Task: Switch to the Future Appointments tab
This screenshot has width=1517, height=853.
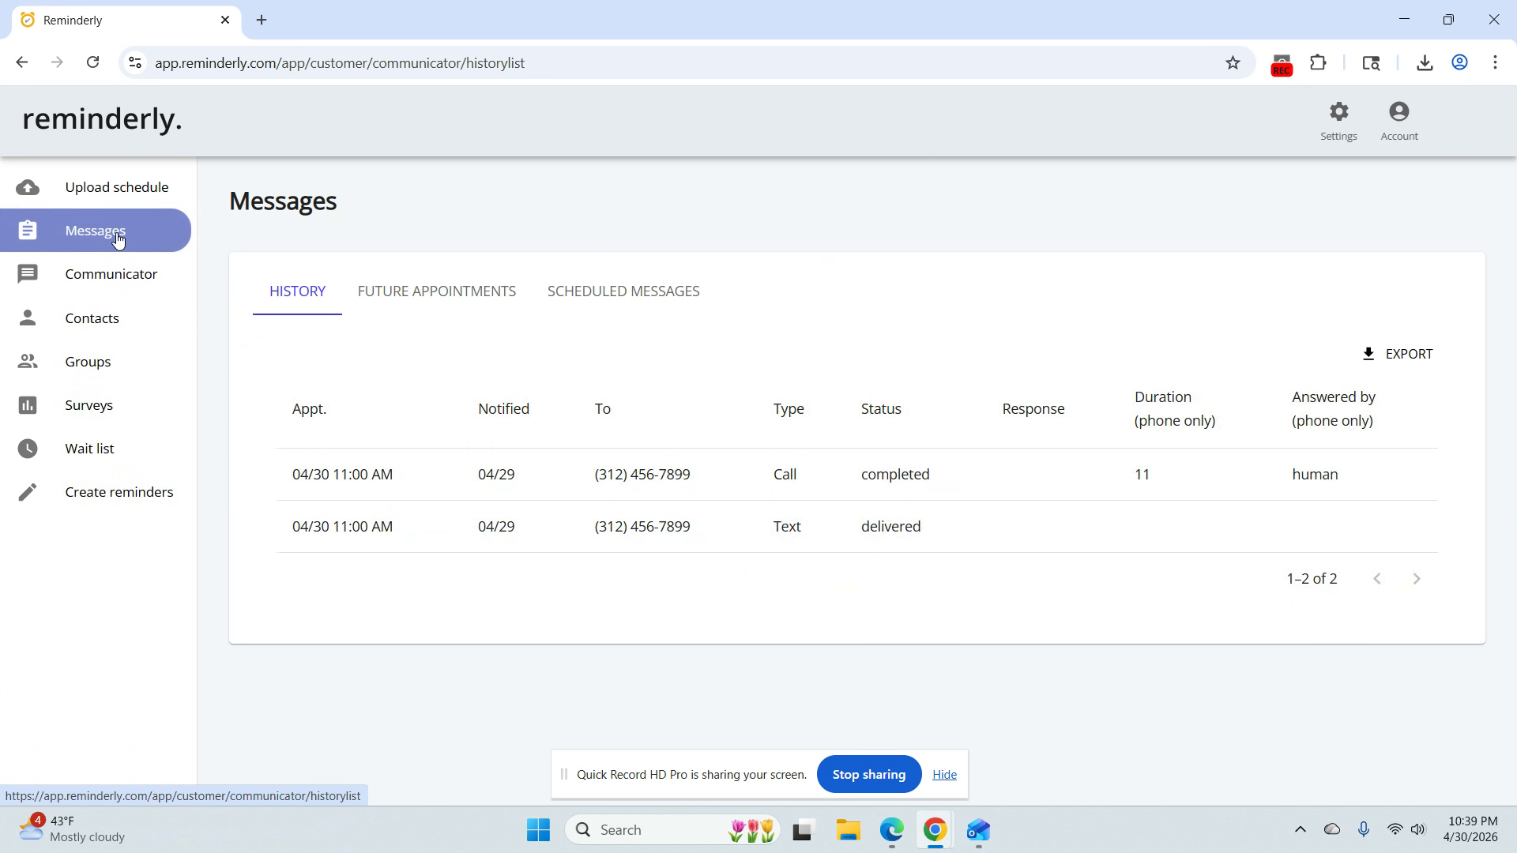Action: [437, 291]
